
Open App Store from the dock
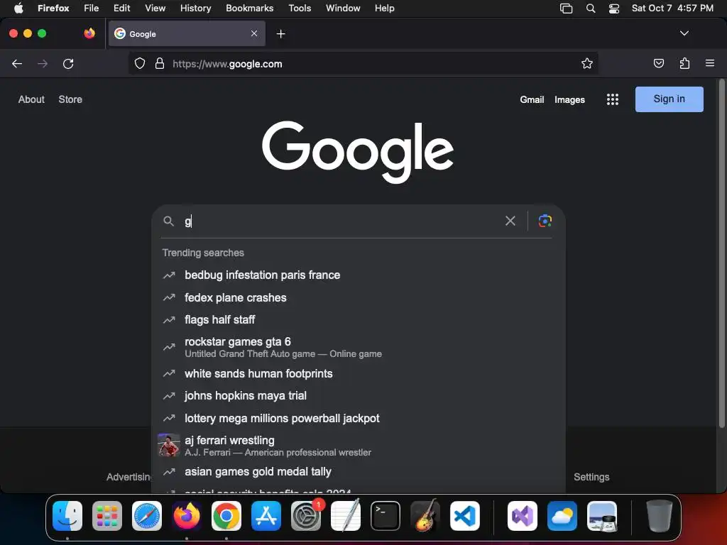pyautogui.click(x=266, y=515)
